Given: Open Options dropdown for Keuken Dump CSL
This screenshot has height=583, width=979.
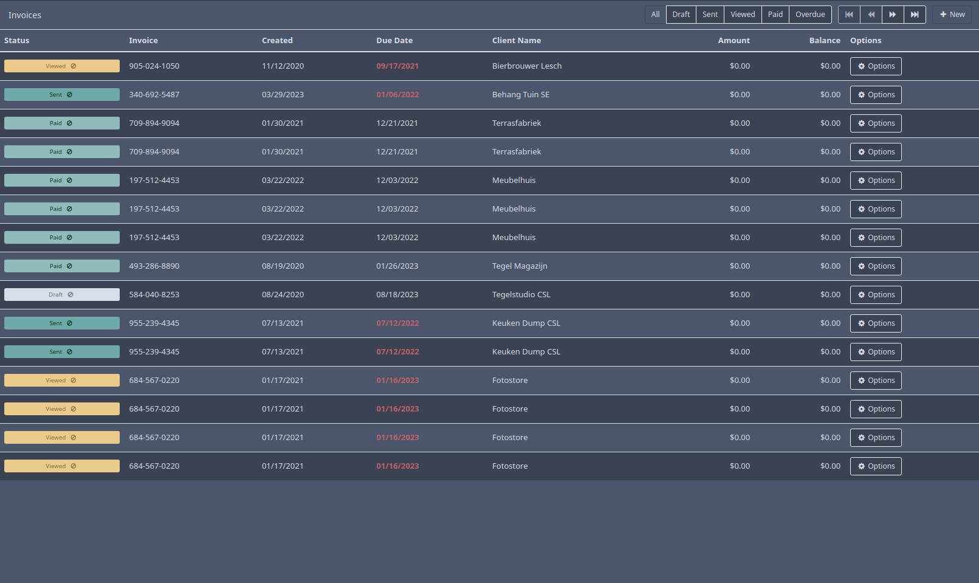Looking at the screenshot, I should 876,323.
